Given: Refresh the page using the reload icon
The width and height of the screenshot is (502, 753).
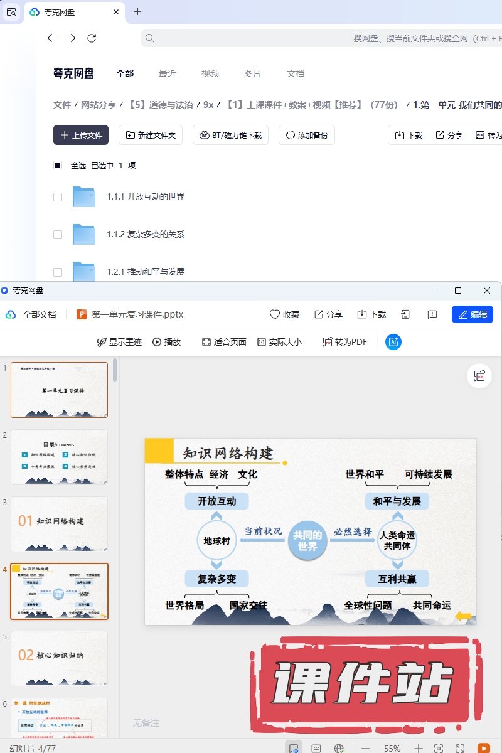Looking at the screenshot, I should (92, 38).
